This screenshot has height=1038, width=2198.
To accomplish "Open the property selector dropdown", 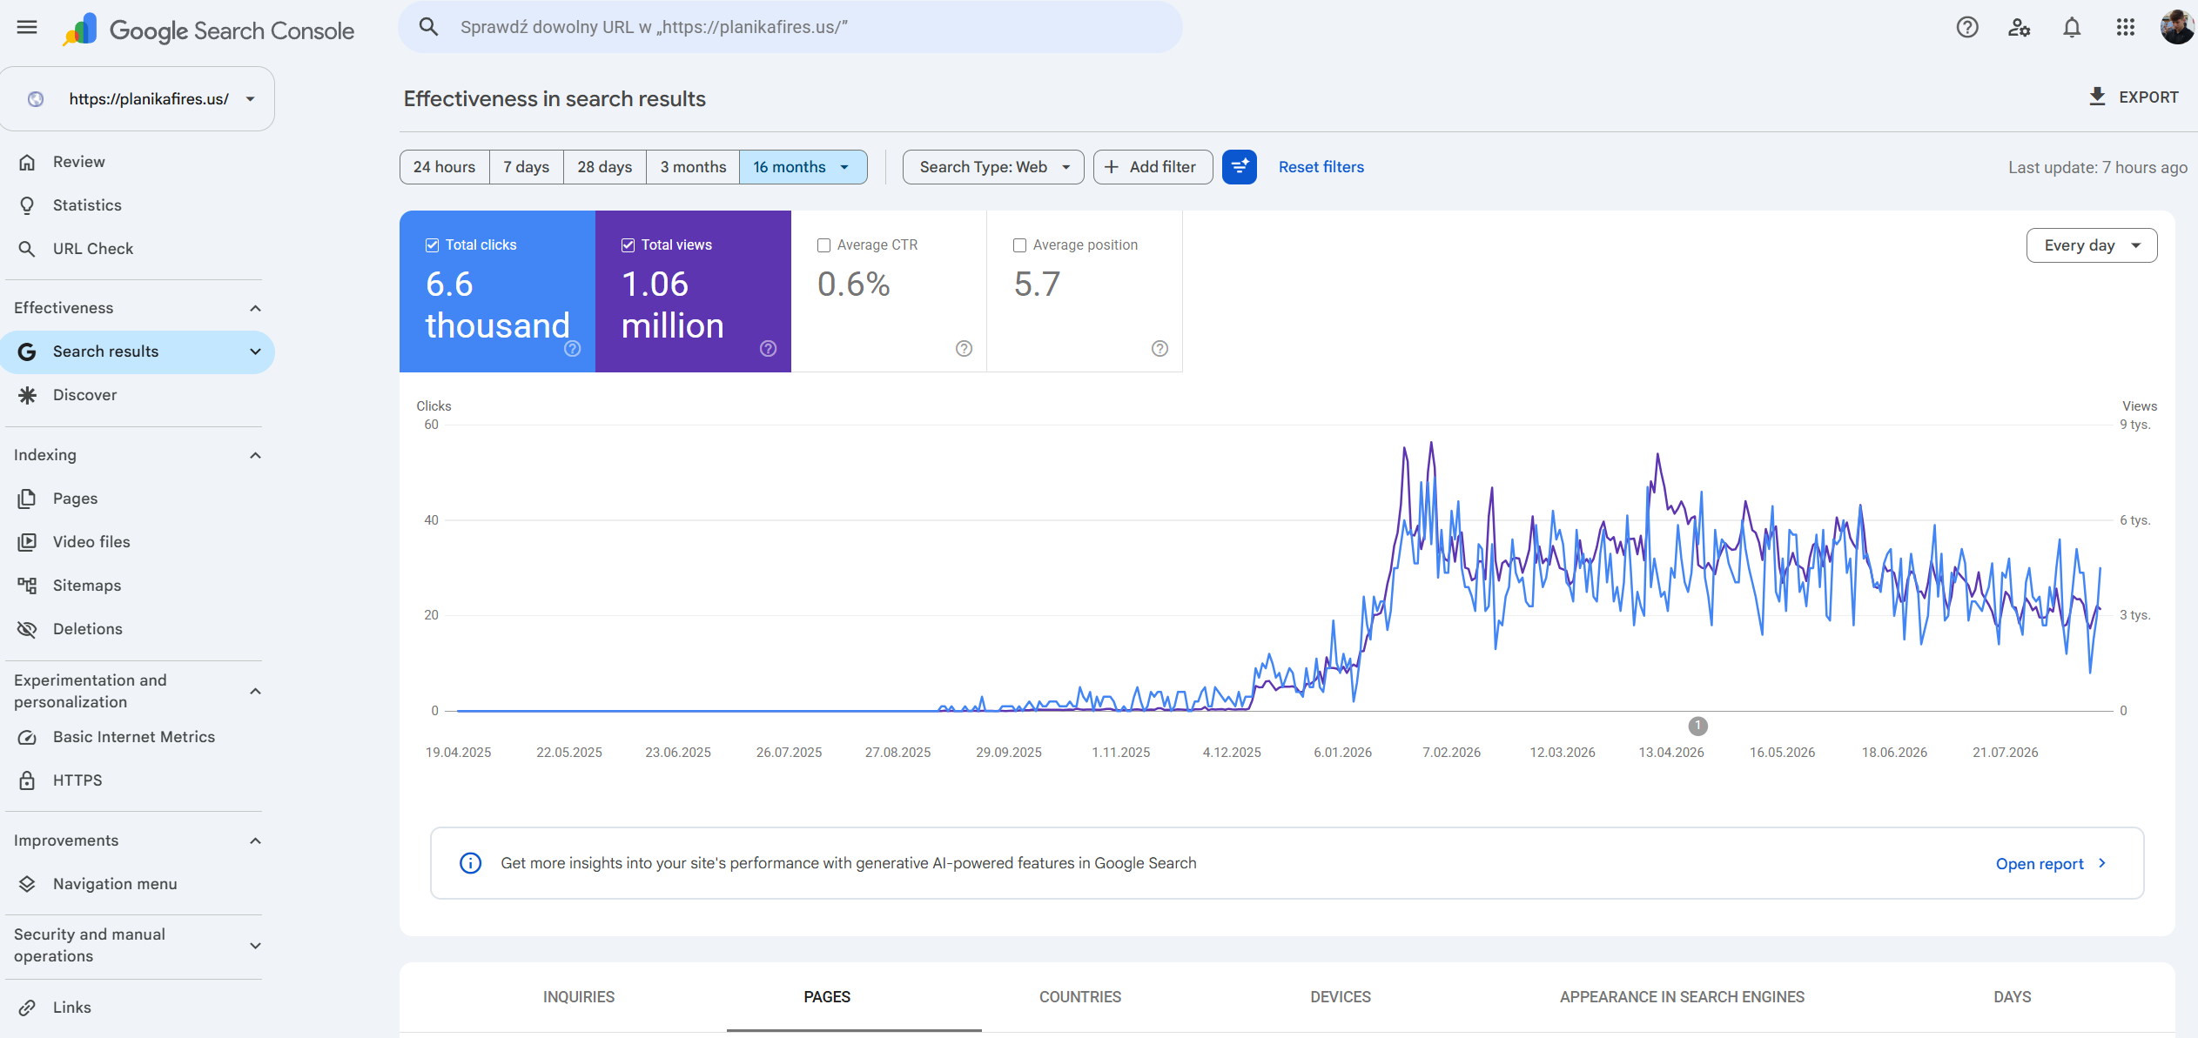I will point(138,99).
